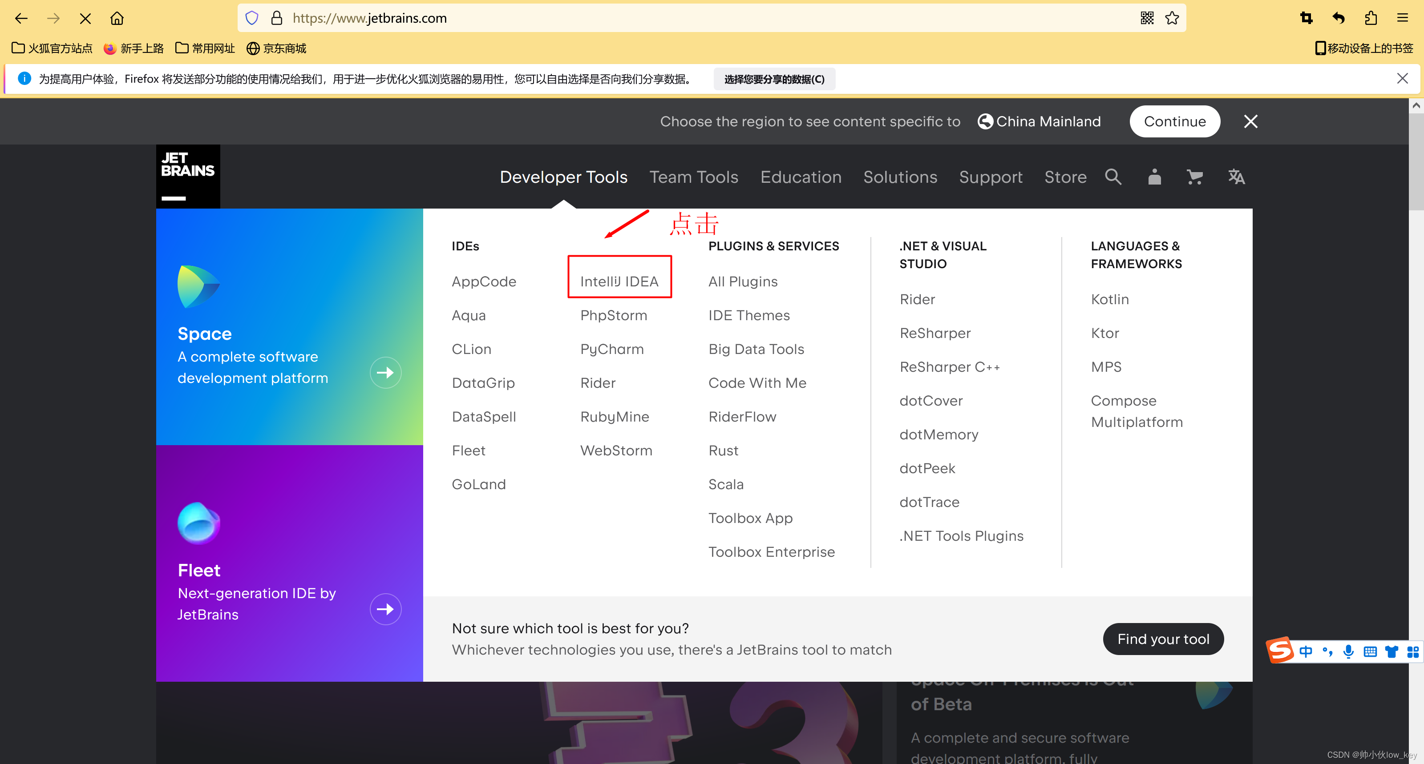Open the QR code icon in address bar

click(1146, 18)
